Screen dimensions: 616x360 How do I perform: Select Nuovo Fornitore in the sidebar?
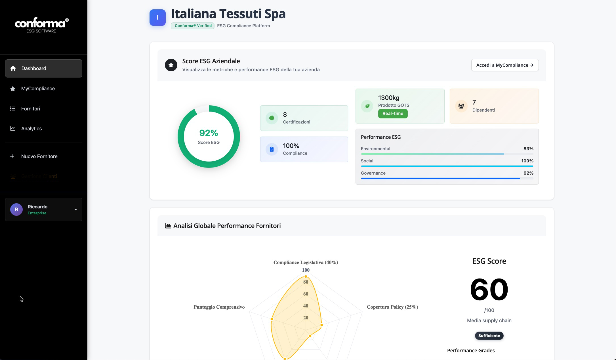pyautogui.click(x=44, y=156)
